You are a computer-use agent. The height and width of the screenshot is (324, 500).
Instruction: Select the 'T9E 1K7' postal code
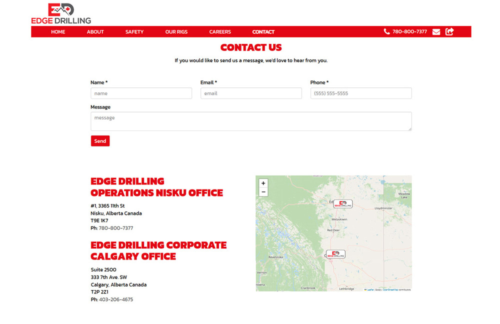pos(99,220)
